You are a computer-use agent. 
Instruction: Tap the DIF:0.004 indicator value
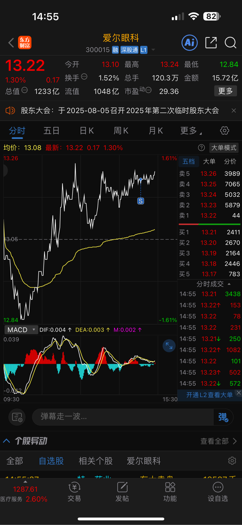tap(55, 330)
